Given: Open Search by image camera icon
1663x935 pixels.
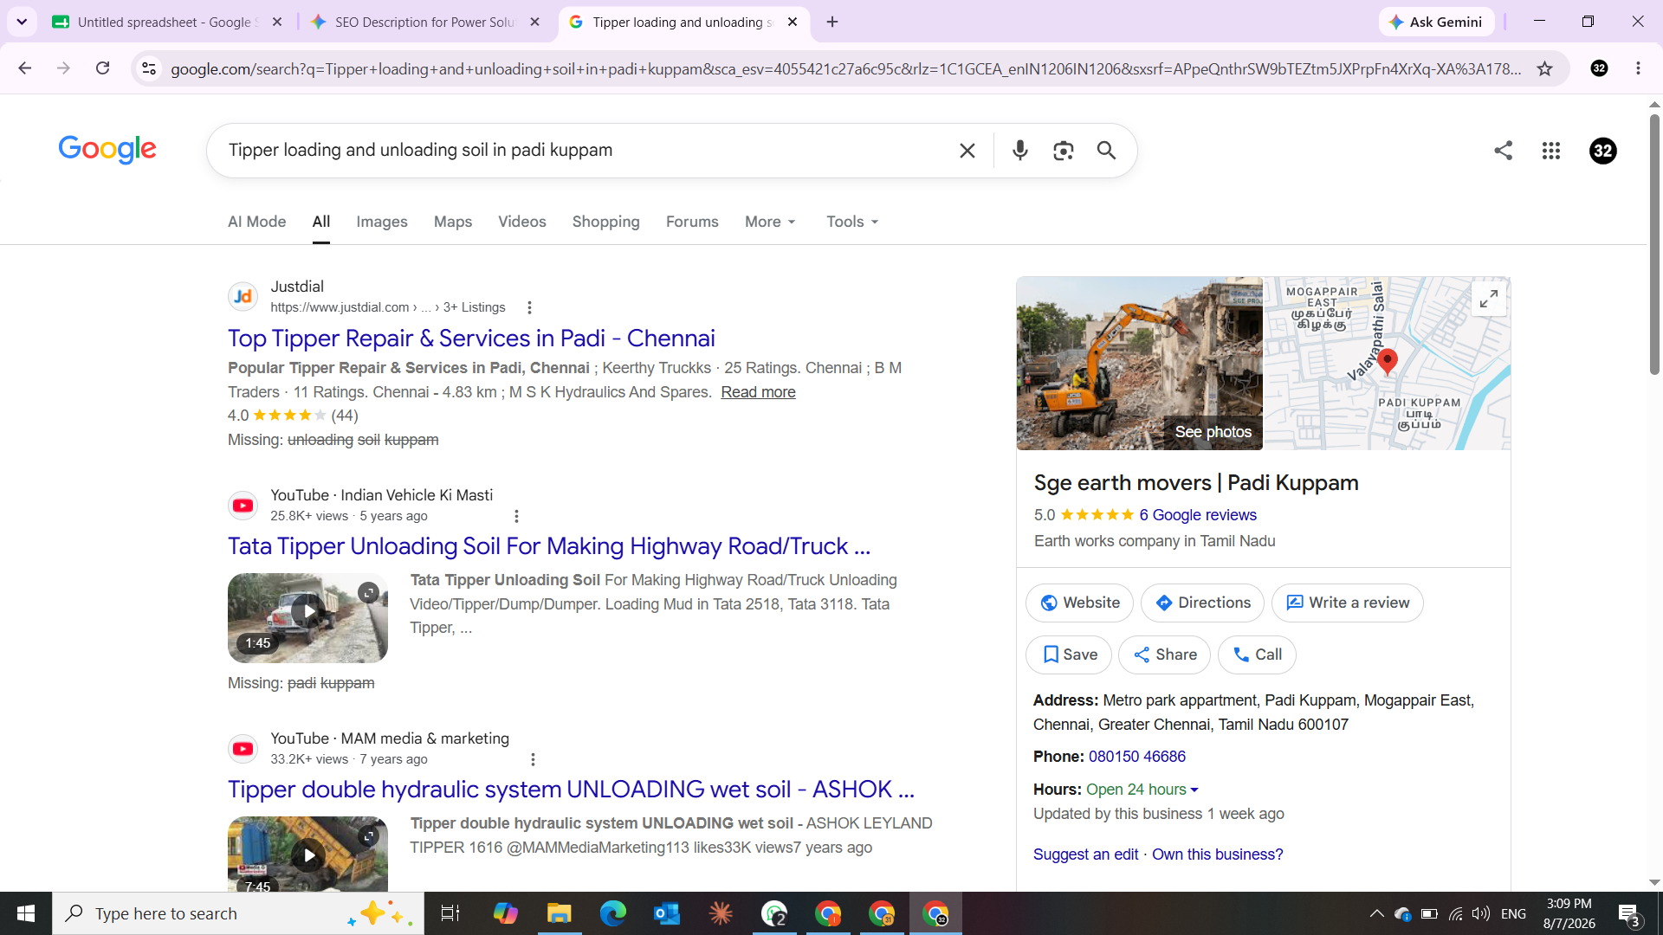Looking at the screenshot, I should 1064,151.
